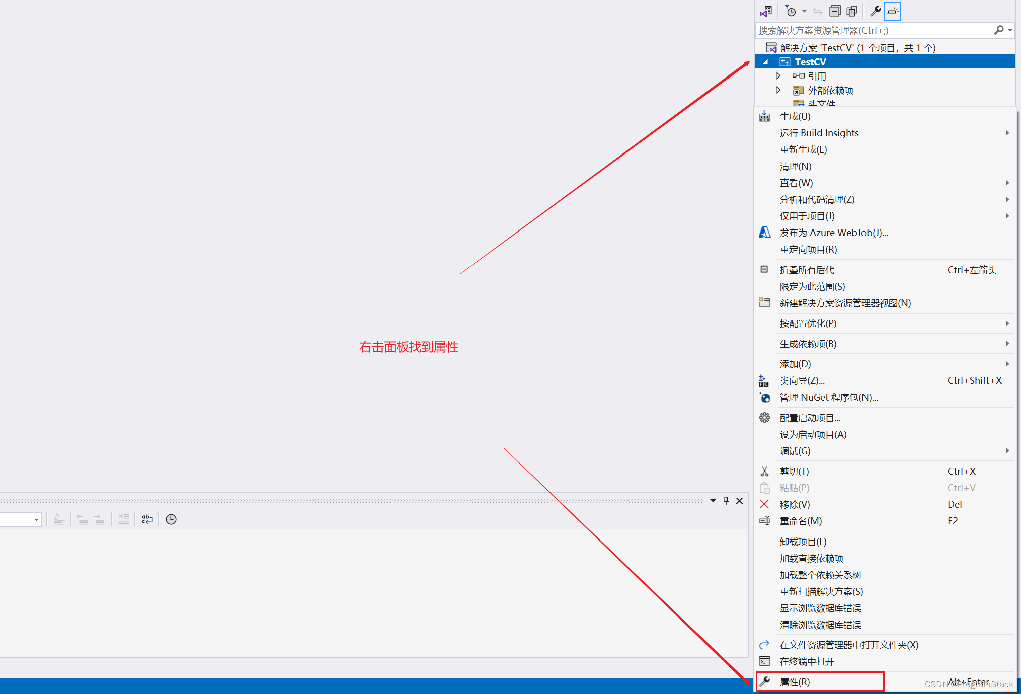Toggle the output panel timestamp clock icon
This screenshot has height=694, width=1021.
click(x=171, y=519)
